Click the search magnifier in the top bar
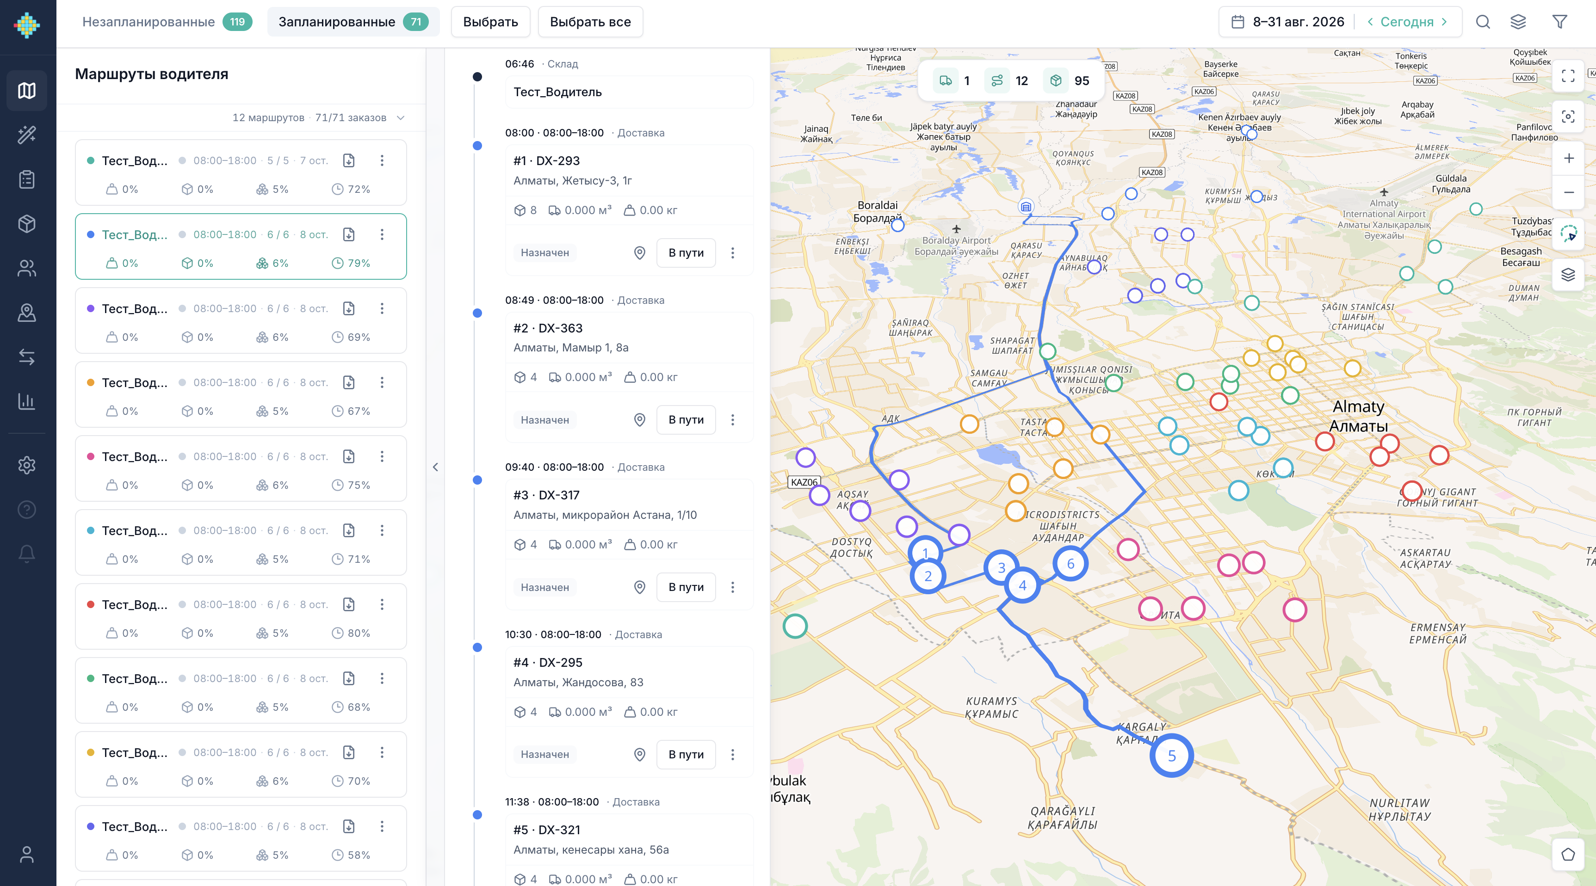The width and height of the screenshot is (1596, 886). click(1483, 22)
